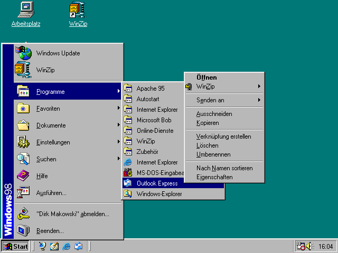The width and height of the screenshot is (338, 253).
Task: Open Eigenschaften from context menu
Action: click(224, 177)
